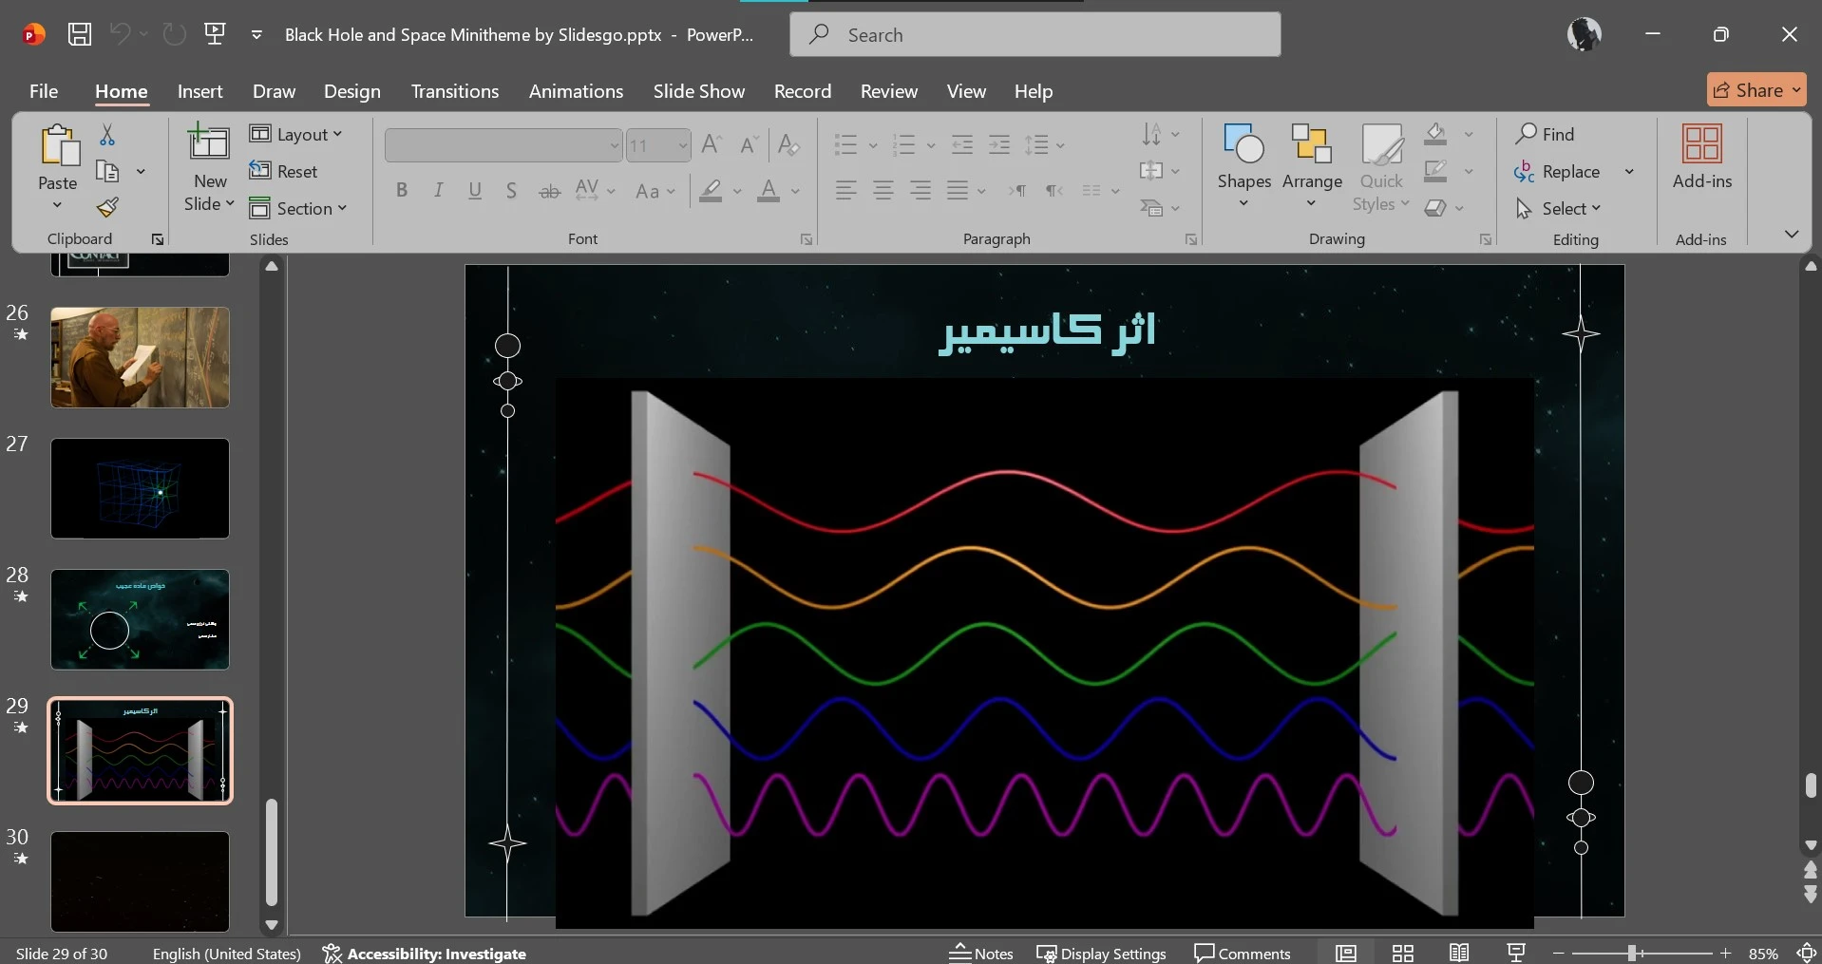Click the Format Painter brush icon
Image resolution: width=1822 pixels, height=964 pixels.
tap(107, 207)
